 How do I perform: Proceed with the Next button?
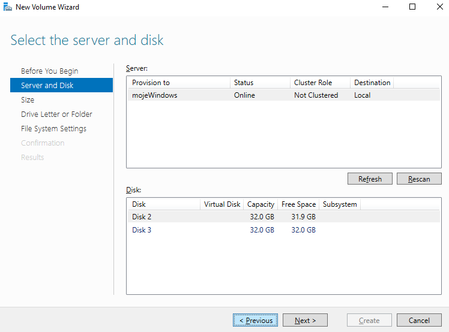click(x=305, y=320)
